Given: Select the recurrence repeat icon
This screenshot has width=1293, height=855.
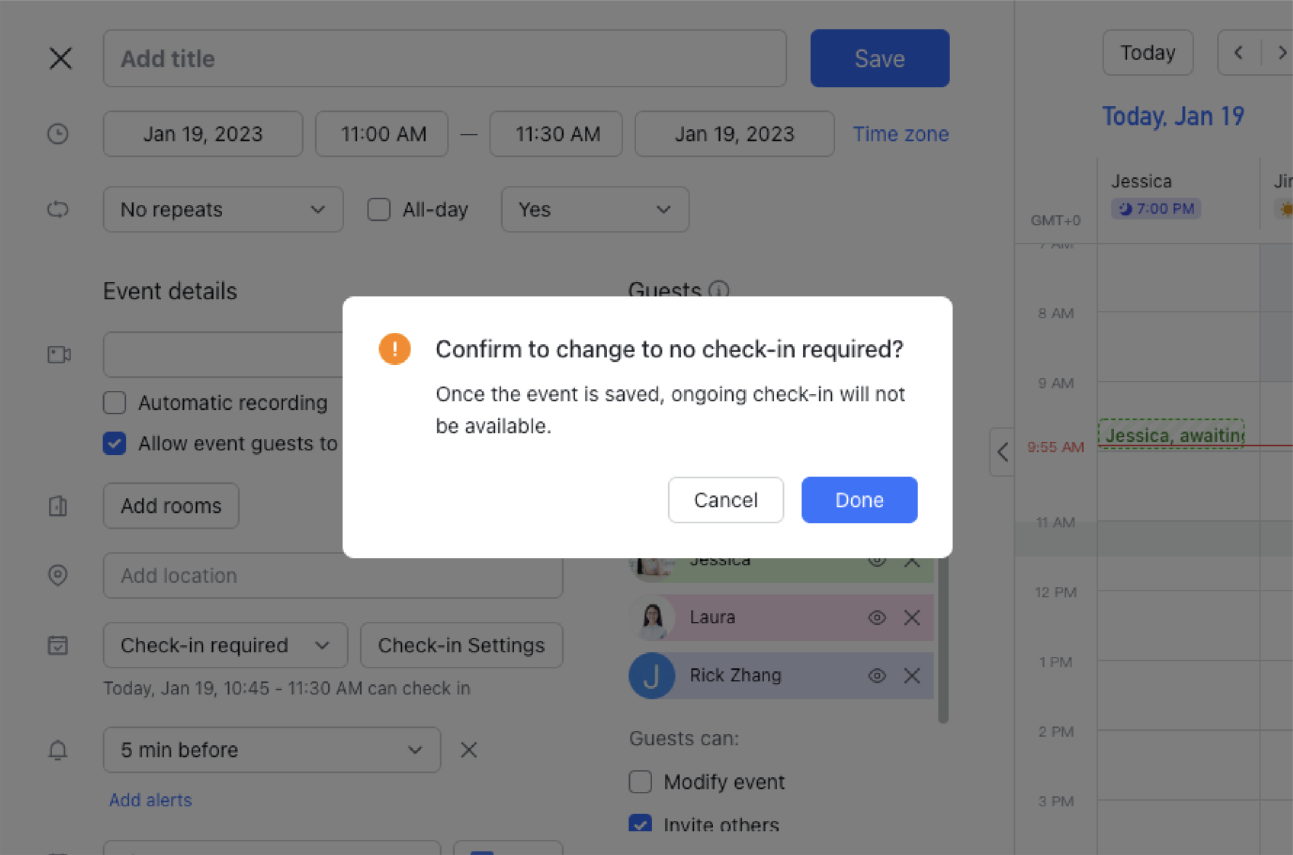Looking at the screenshot, I should click(x=58, y=209).
